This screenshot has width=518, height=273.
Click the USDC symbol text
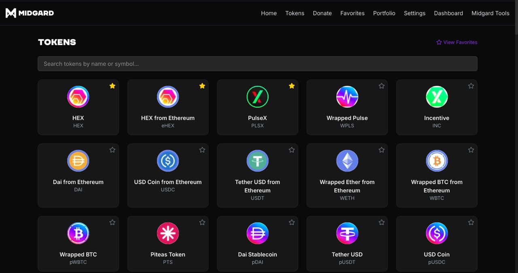pos(168,189)
